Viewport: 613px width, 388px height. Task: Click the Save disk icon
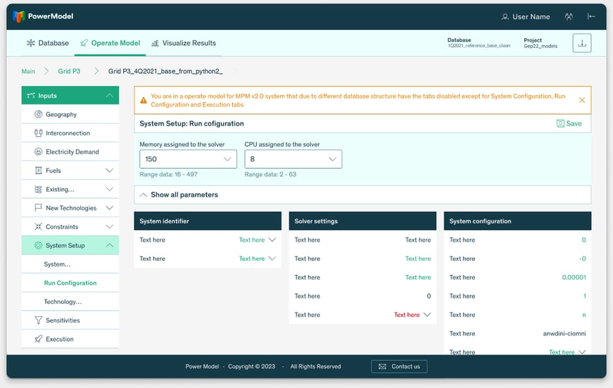pyautogui.click(x=560, y=123)
